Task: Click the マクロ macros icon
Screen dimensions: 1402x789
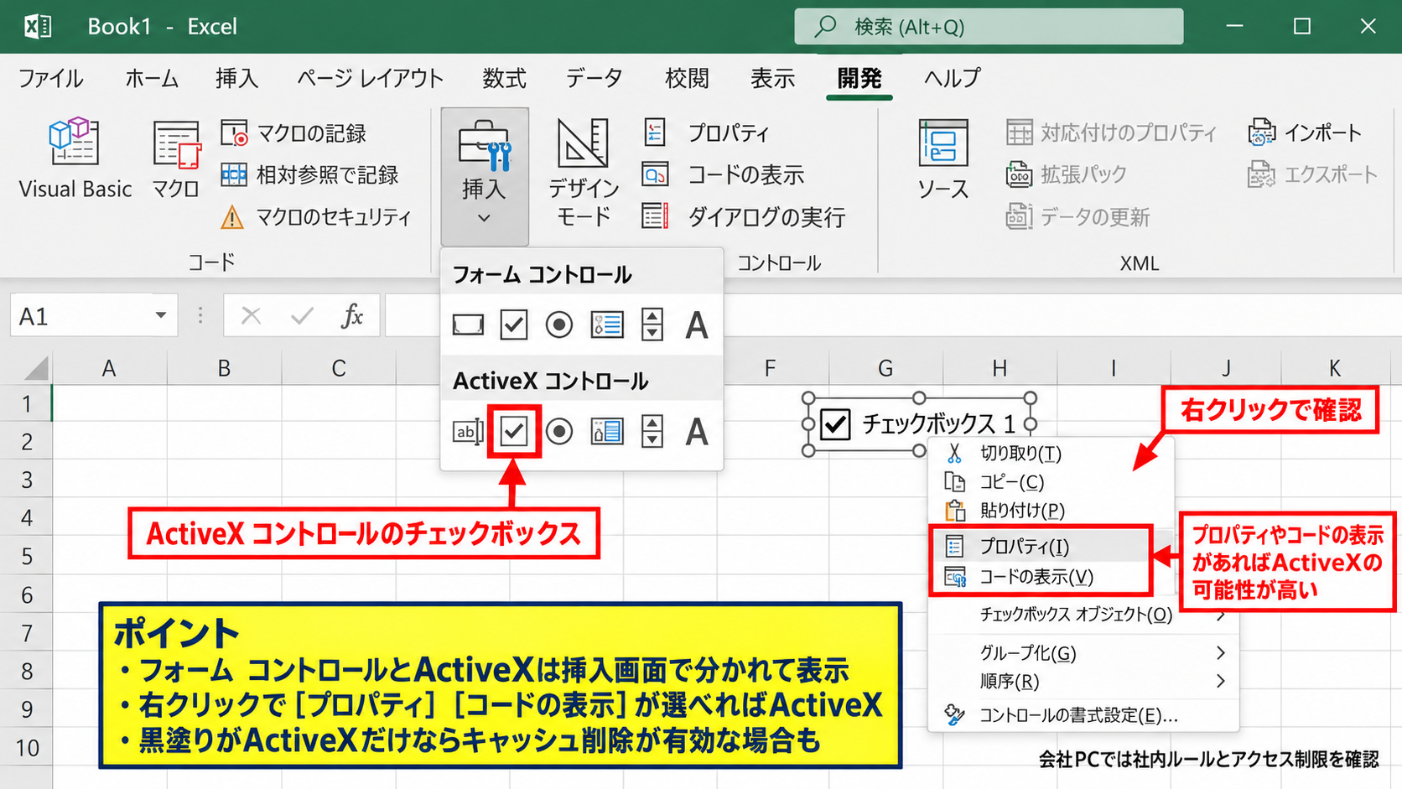Action: 176,159
